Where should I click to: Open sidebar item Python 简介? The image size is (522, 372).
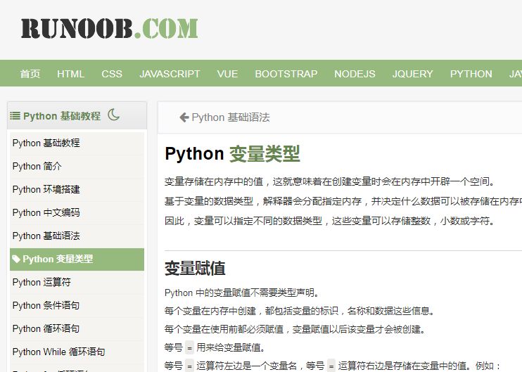pyautogui.click(x=77, y=167)
